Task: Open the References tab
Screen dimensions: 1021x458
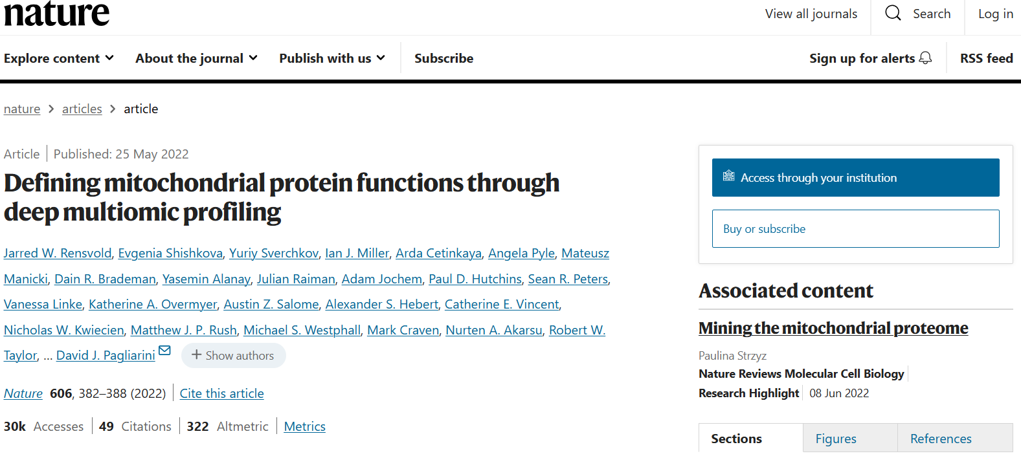Action: [x=940, y=439]
